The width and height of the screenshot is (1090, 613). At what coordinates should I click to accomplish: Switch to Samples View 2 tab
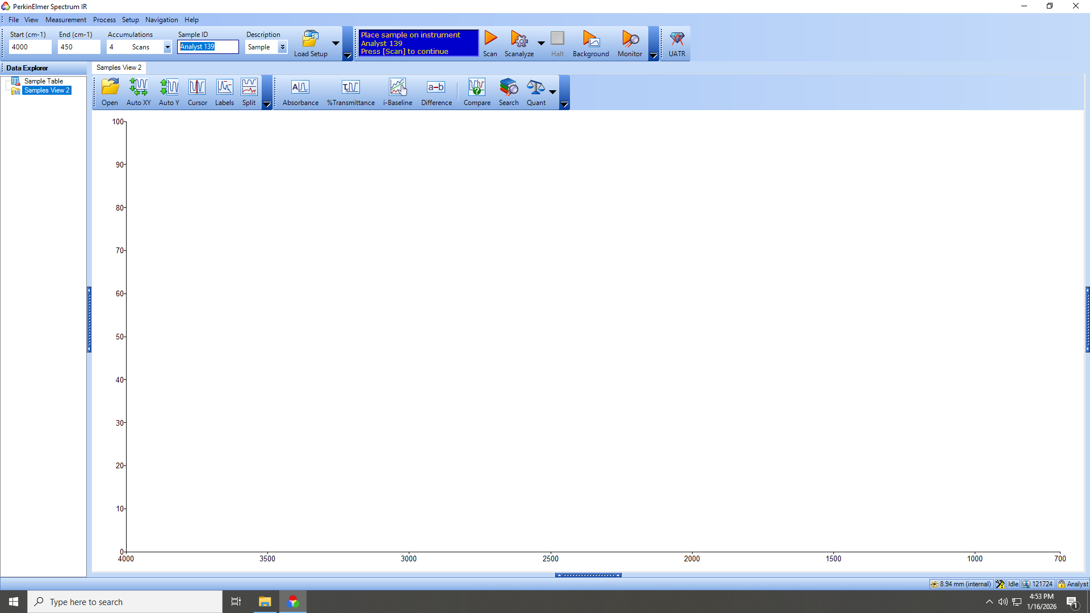tap(119, 68)
